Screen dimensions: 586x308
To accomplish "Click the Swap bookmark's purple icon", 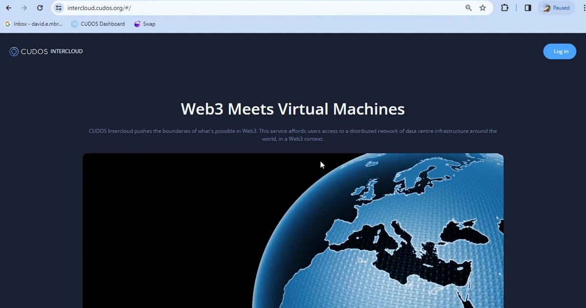I will [136, 23].
